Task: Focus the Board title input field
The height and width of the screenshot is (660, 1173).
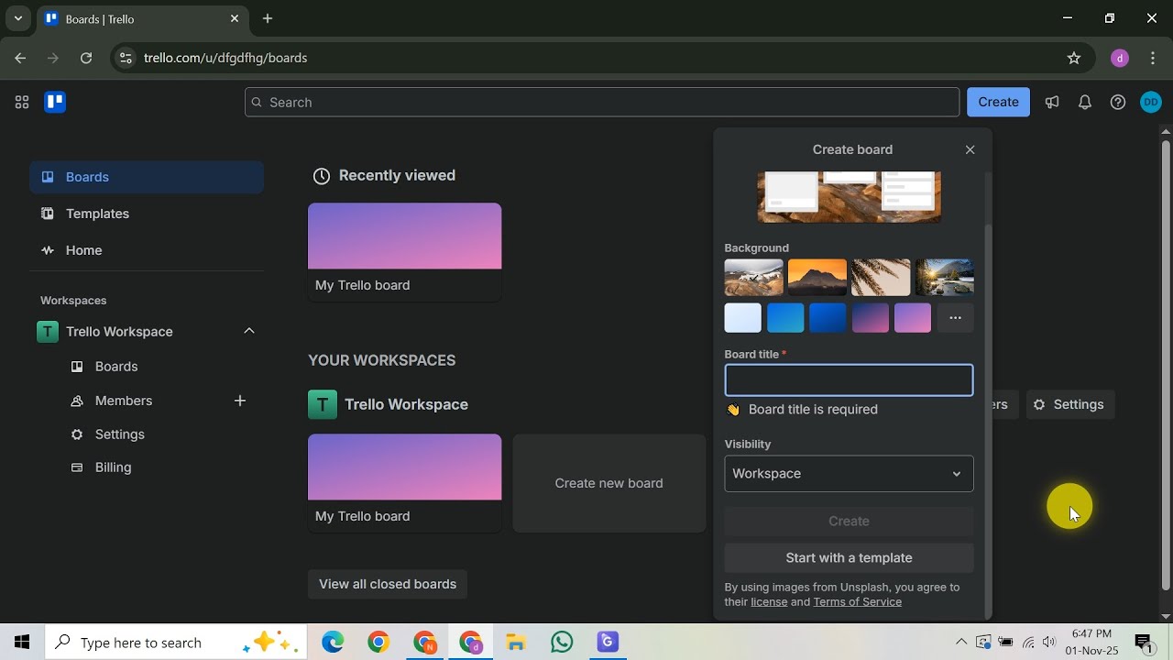Action: tap(849, 380)
